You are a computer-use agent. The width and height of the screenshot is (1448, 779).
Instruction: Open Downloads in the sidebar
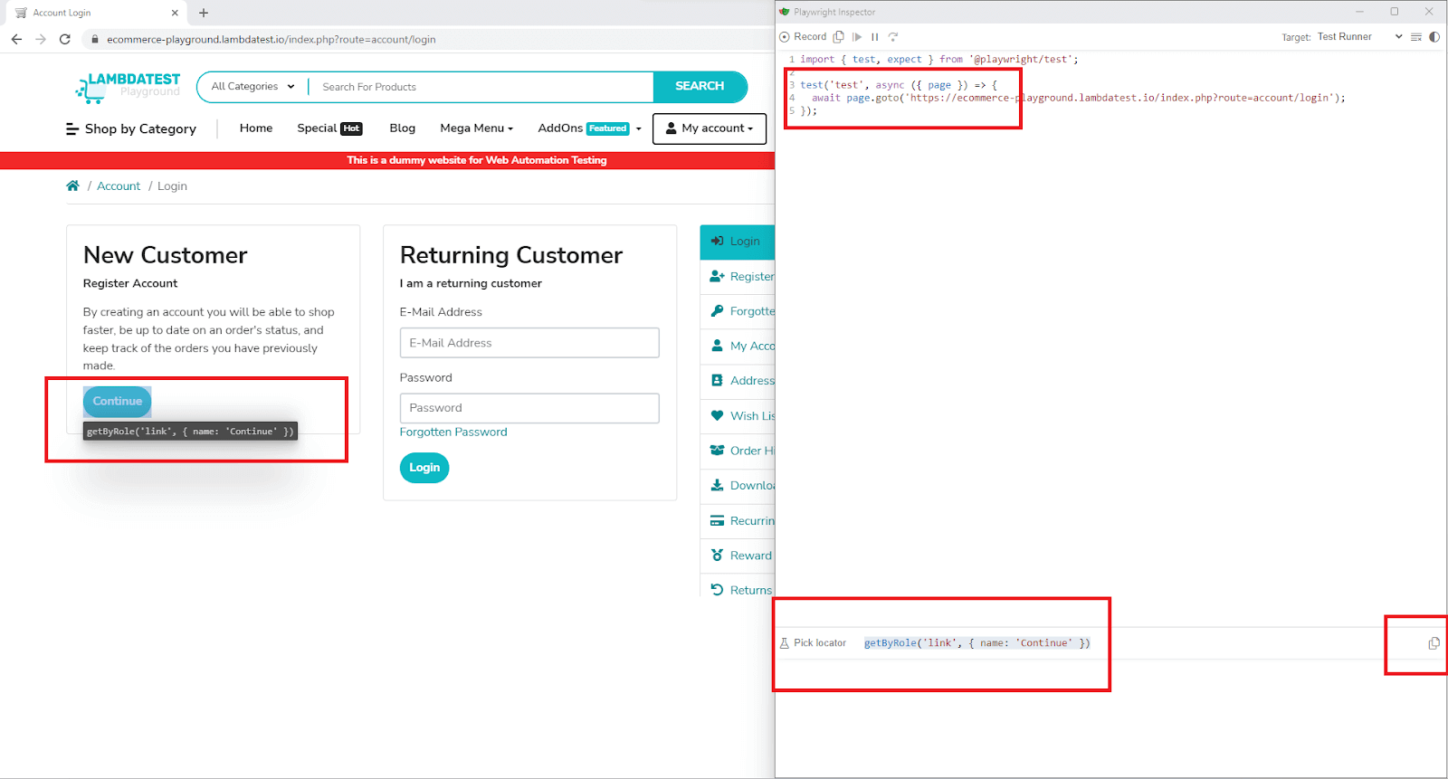pyautogui.click(x=738, y=486)
